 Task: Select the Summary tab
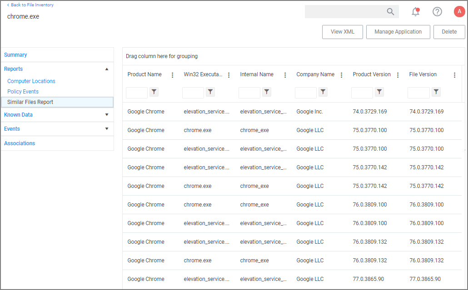15,54
